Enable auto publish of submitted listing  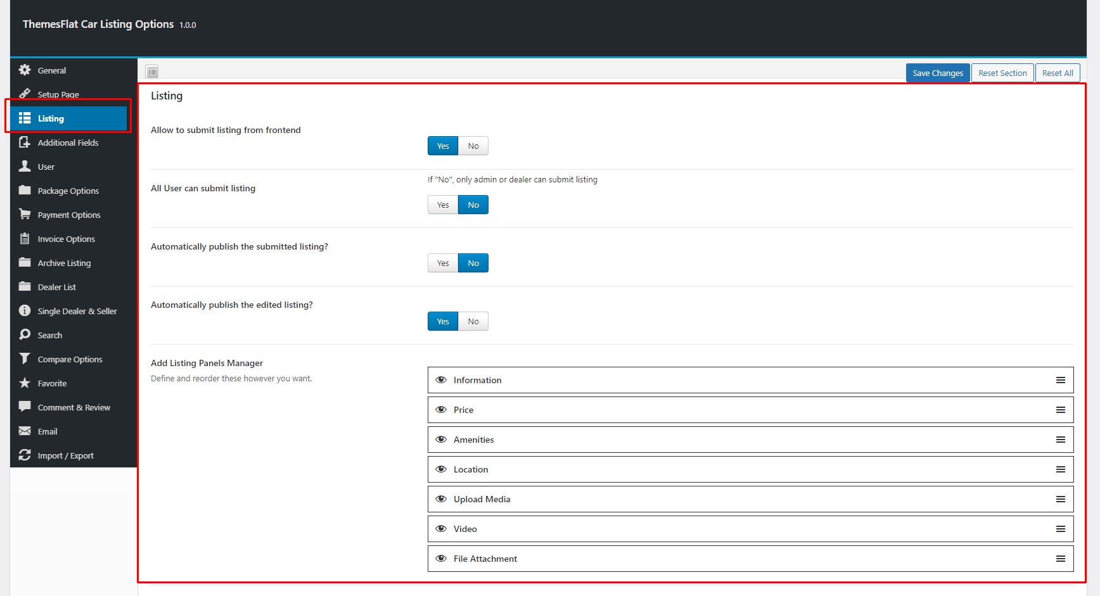[x=443, y=263]
